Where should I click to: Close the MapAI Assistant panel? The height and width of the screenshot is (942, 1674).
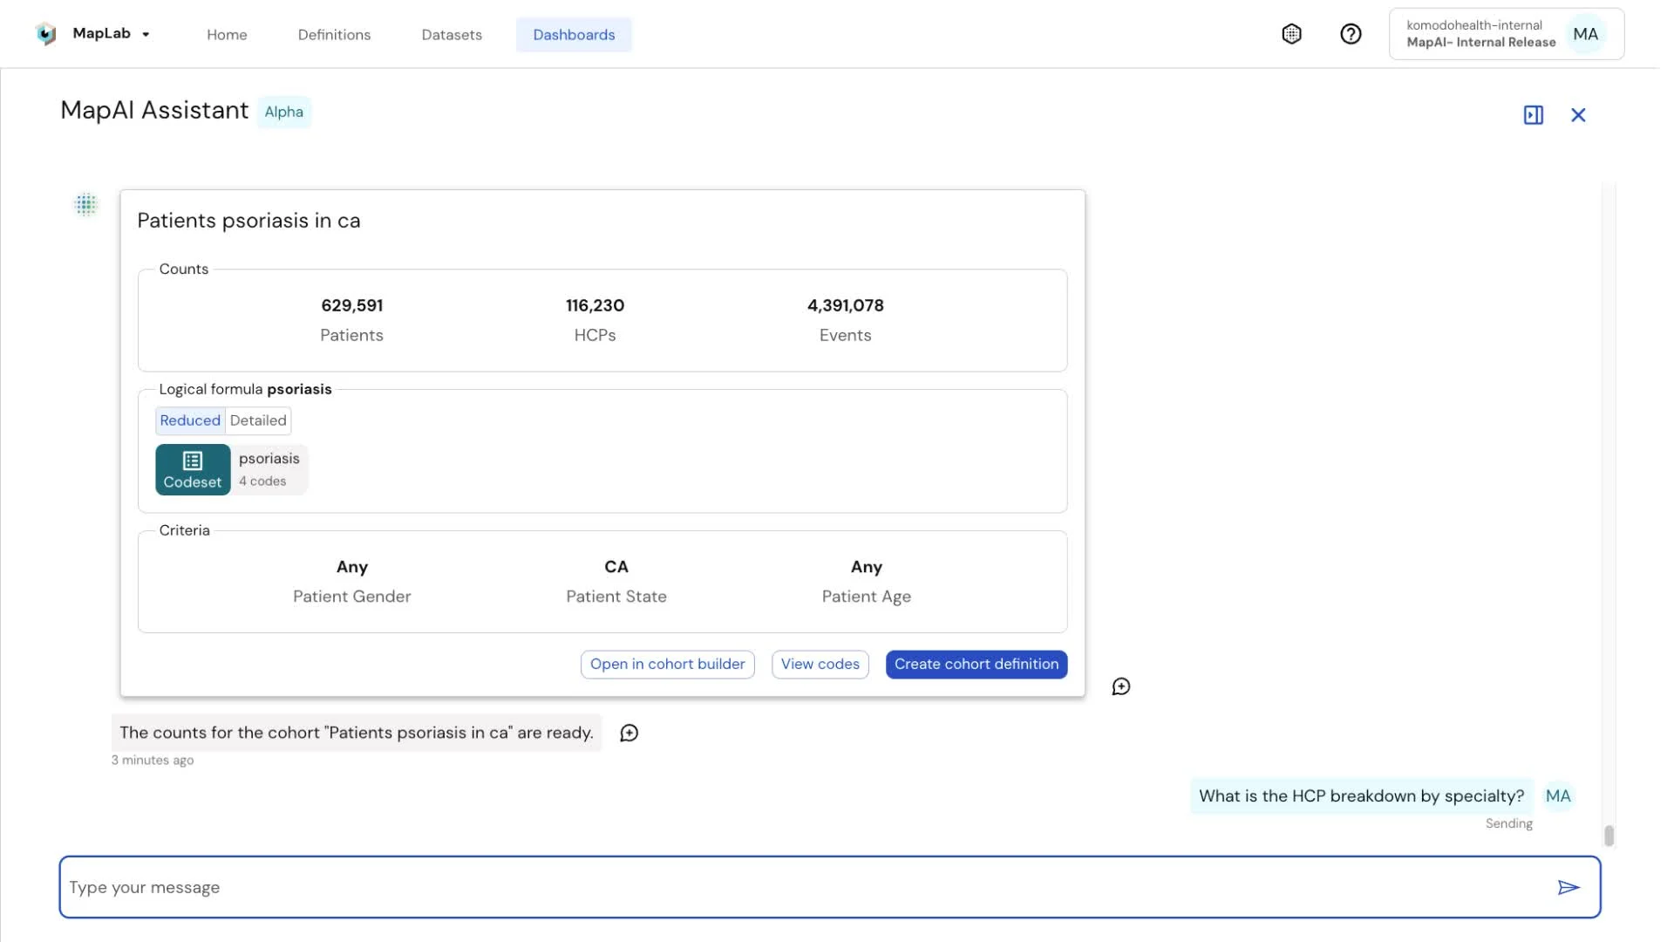(1577, 115)
